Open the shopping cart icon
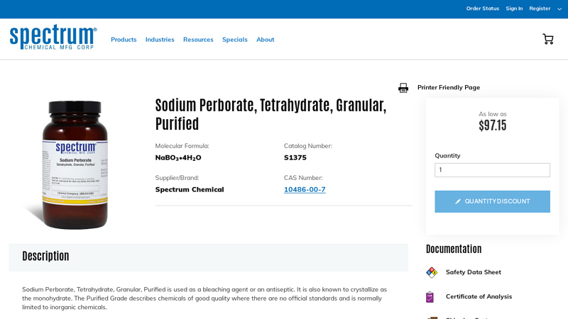The image size is (568, 319). click(x=547, y=39)
